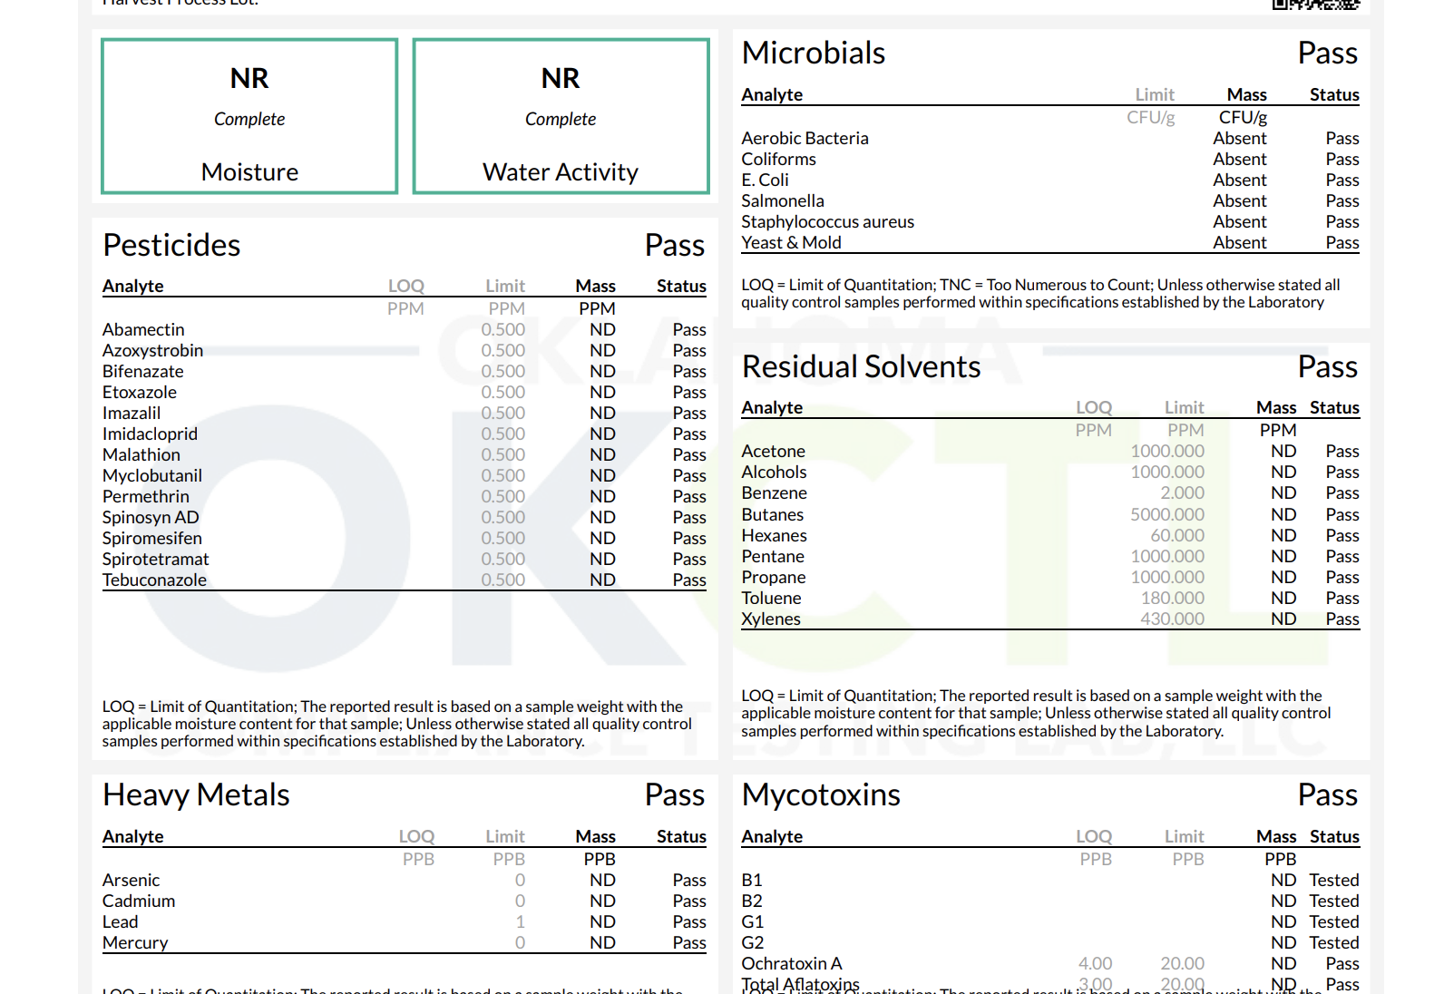
Task: Click the Heavy Metals Status column header
Action: pyautogui.click(x=681, y=836)
